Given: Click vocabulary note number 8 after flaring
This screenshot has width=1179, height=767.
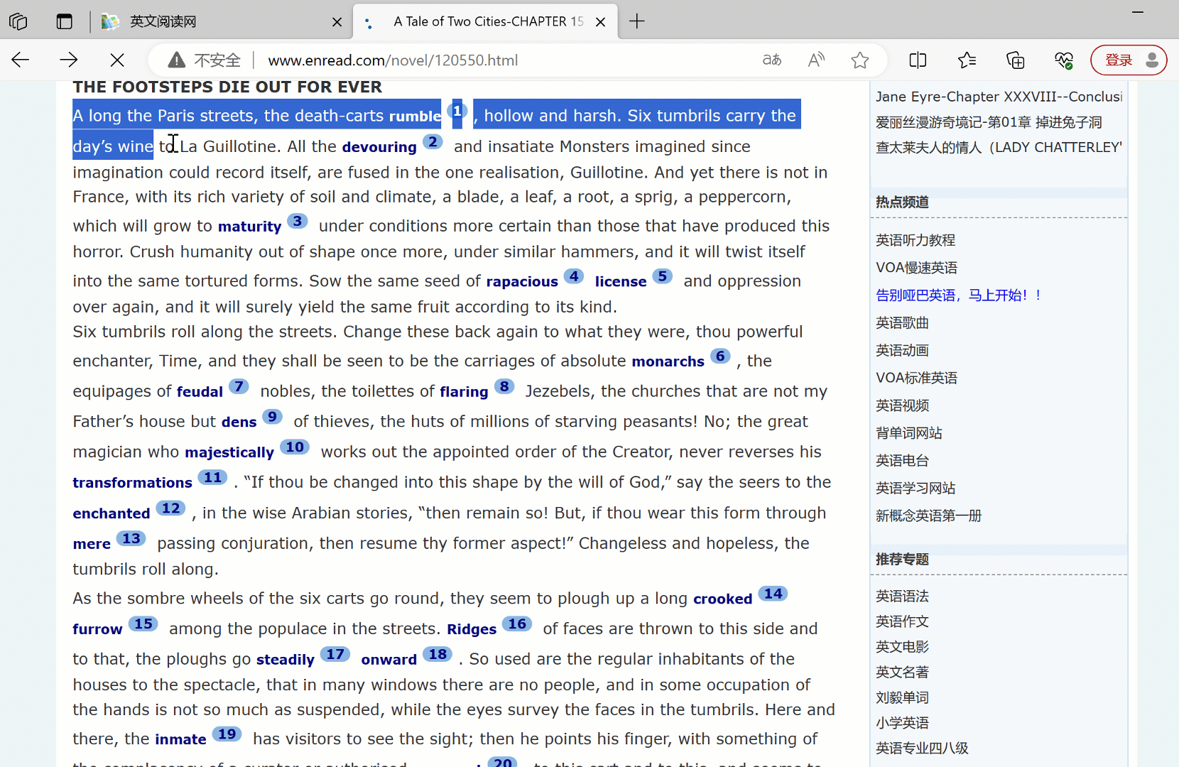Looking at the screenshot, I should click(504, 386).
